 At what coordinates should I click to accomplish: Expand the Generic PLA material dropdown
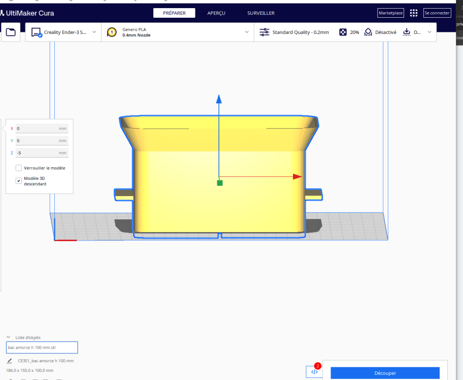247,32
